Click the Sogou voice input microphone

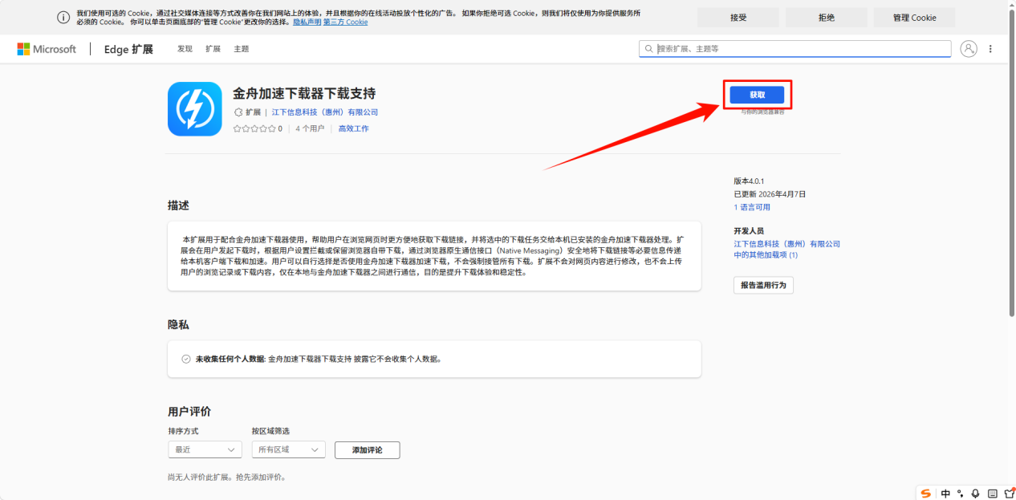pos(975,493)
